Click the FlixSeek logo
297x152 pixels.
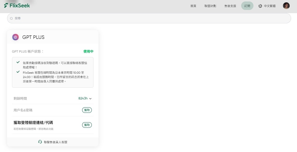[x=17, y=6]
